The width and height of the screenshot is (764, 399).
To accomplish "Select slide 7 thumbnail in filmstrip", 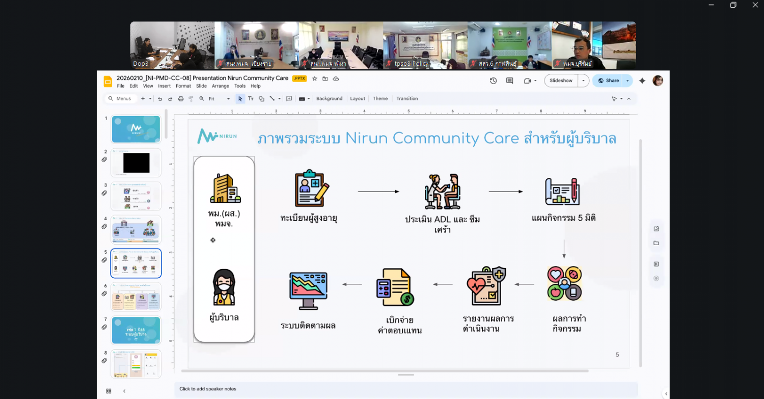I will point(136,330).
